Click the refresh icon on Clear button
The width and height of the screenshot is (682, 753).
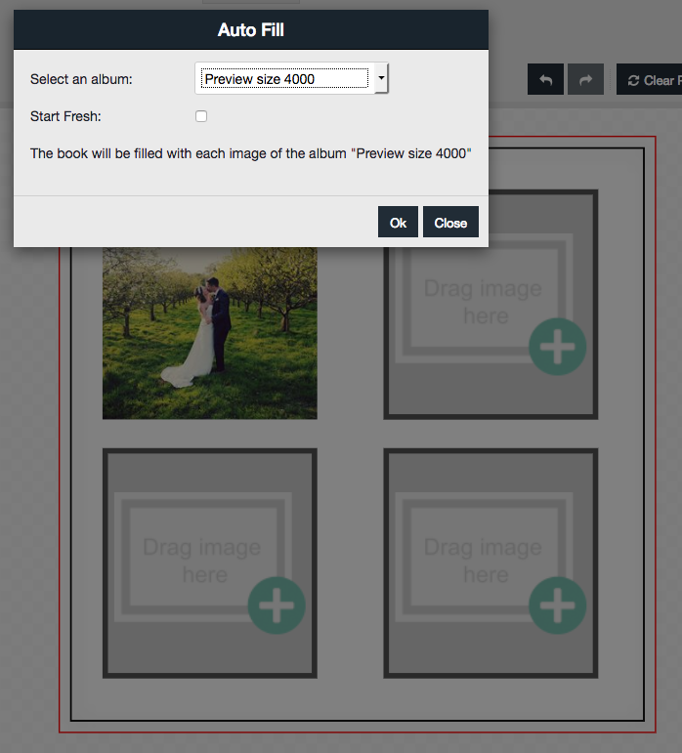(x=634, y=80)
